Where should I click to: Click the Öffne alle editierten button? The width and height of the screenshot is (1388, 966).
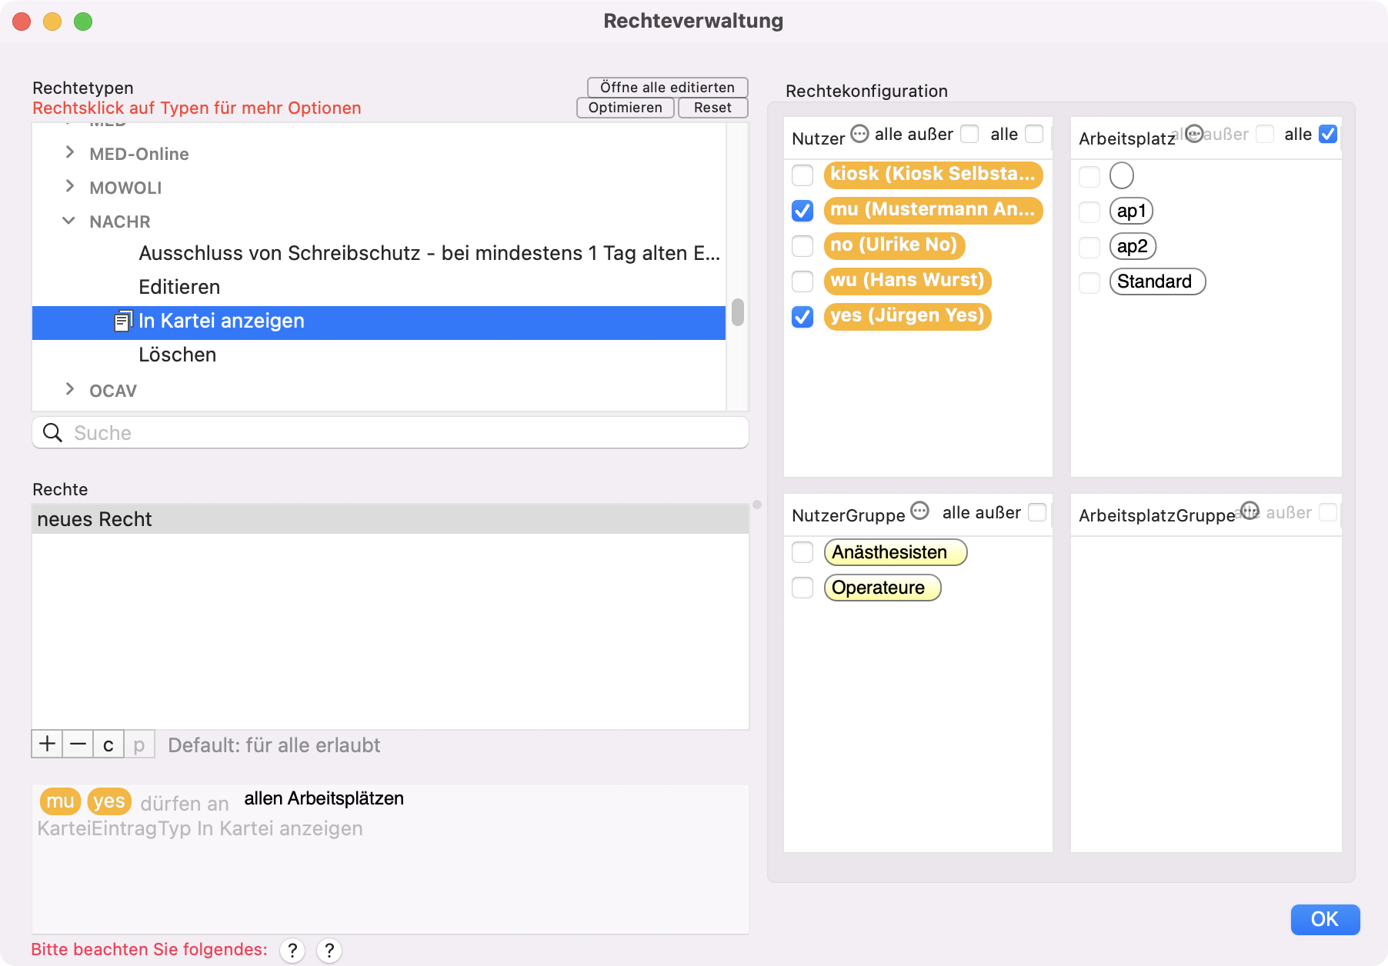(667, 87)
